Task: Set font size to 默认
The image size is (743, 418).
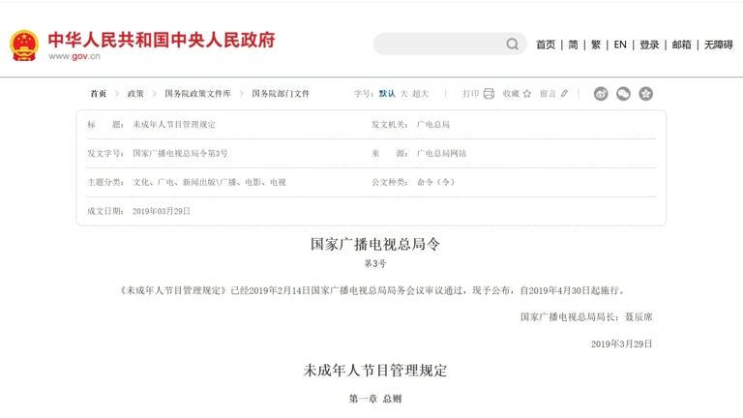Action: pos(387,94)
